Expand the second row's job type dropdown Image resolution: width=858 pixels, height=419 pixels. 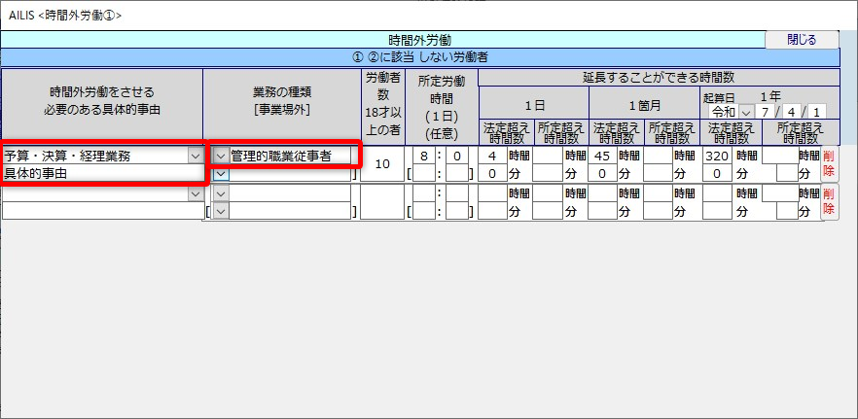(x=221, y=193)
